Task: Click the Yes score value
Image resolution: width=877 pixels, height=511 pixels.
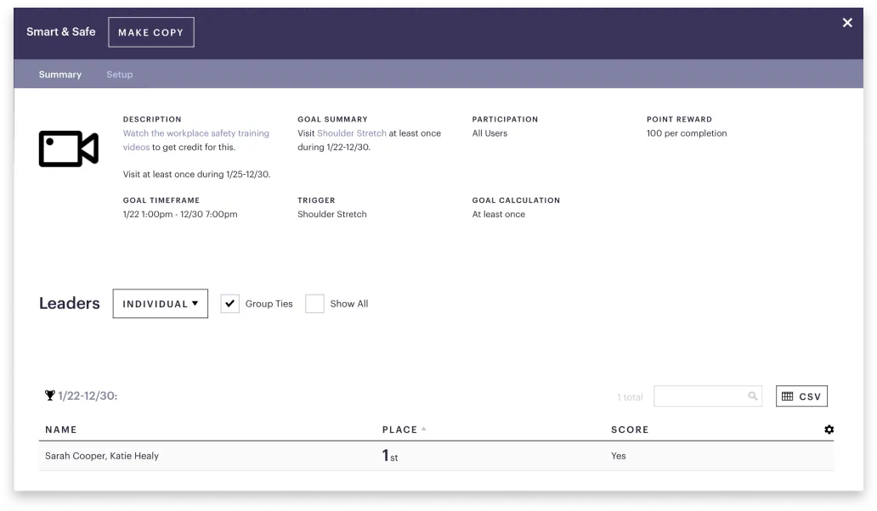Action: [618, 456]
